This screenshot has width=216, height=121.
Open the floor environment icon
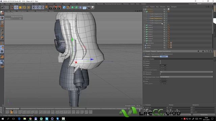pos(84,7)
